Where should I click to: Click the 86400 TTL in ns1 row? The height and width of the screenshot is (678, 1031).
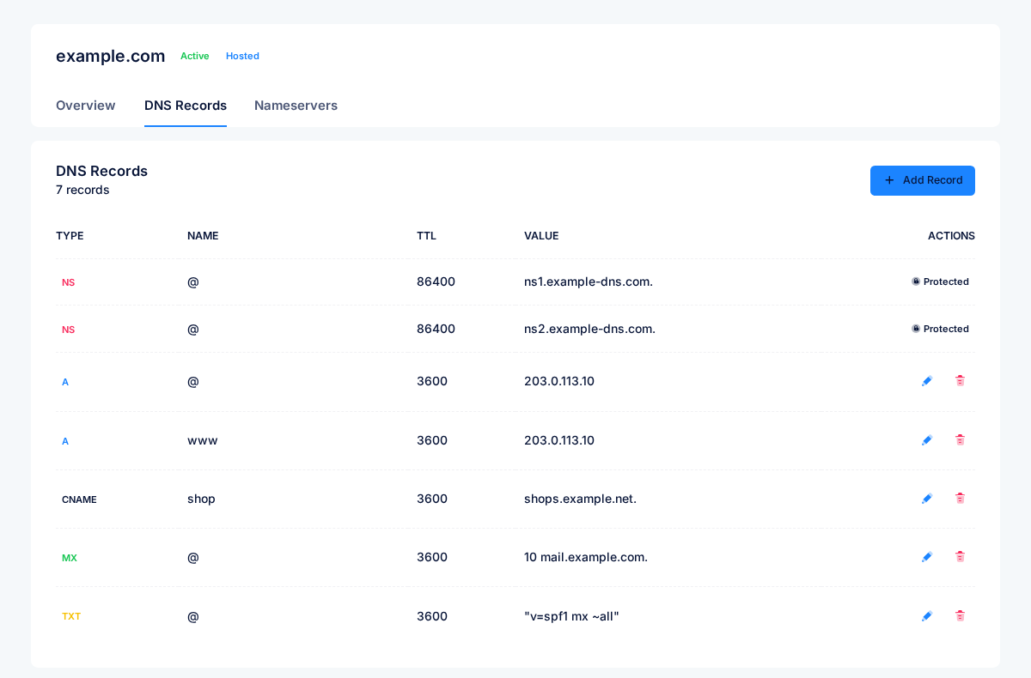tap(436, 281)
